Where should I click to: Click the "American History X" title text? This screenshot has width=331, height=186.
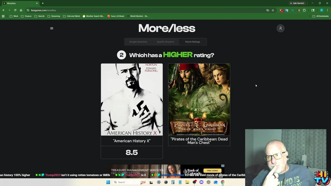132,141
